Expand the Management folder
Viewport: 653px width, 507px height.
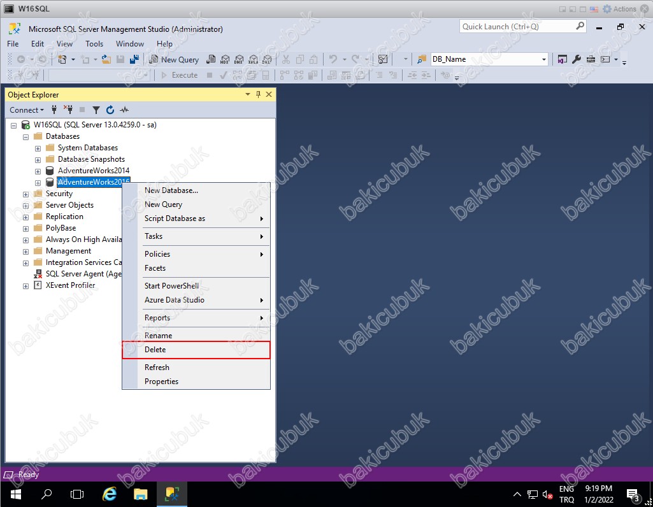(26, 252)
